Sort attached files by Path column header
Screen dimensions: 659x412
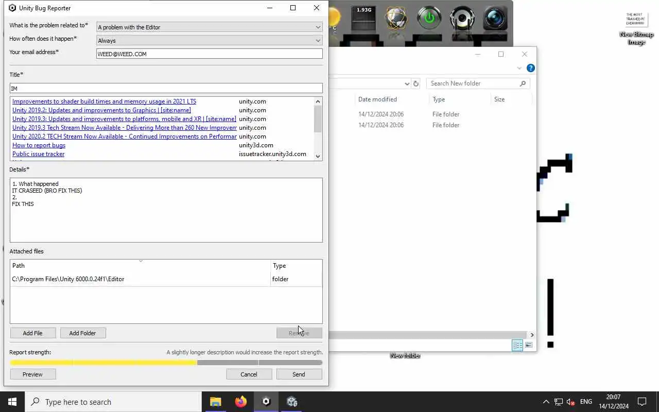(140, 266)
